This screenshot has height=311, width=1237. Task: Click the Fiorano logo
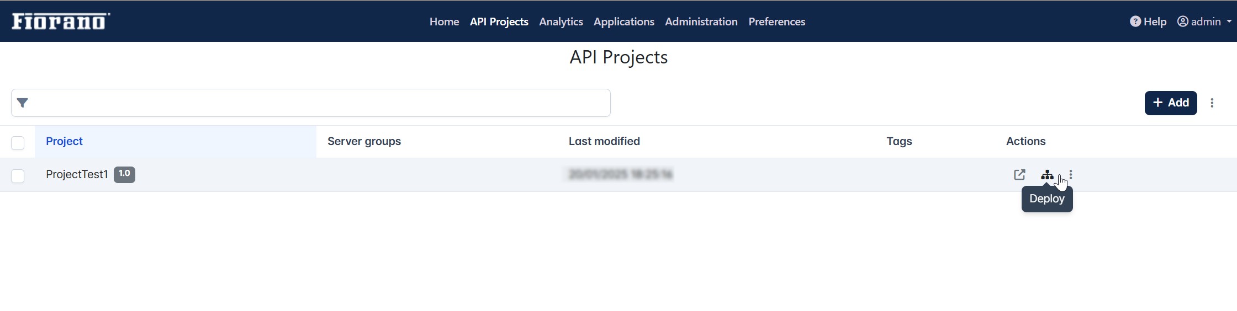click(61, 21)
